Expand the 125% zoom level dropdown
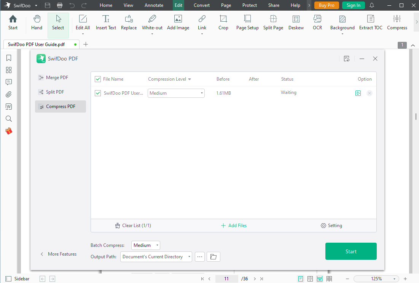Viewport: 419px width, 283px height. coord(394,279)
